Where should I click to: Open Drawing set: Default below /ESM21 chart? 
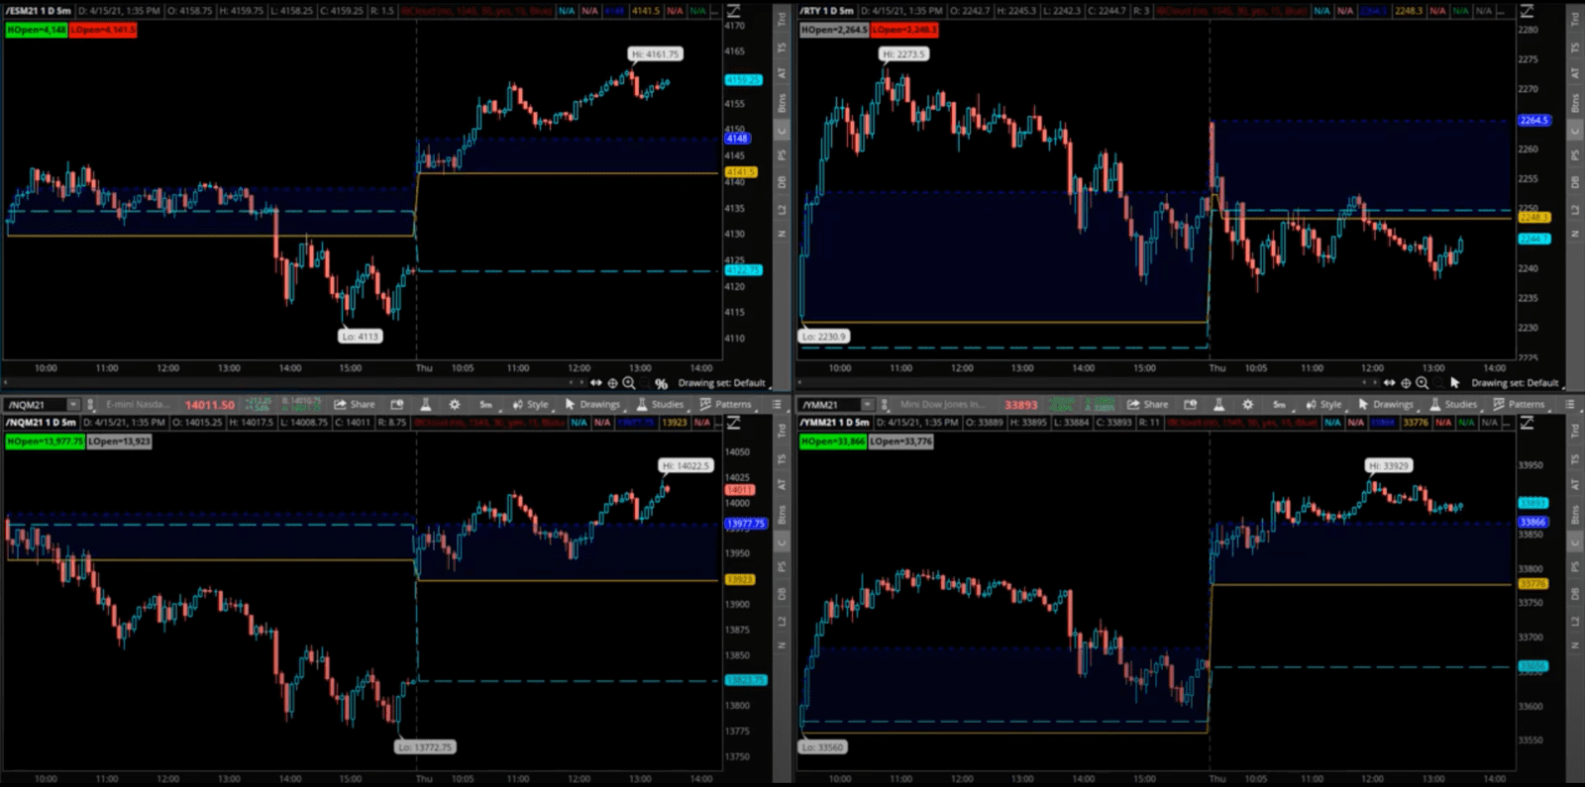721,383
